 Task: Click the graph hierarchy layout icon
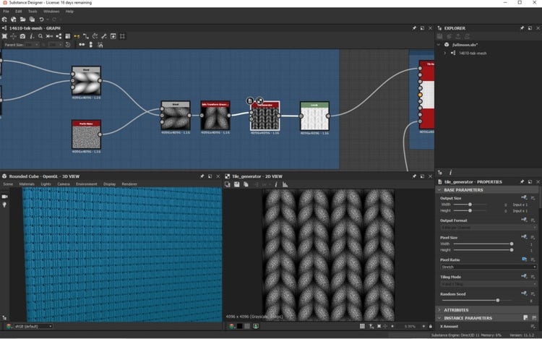pos(59,36)
